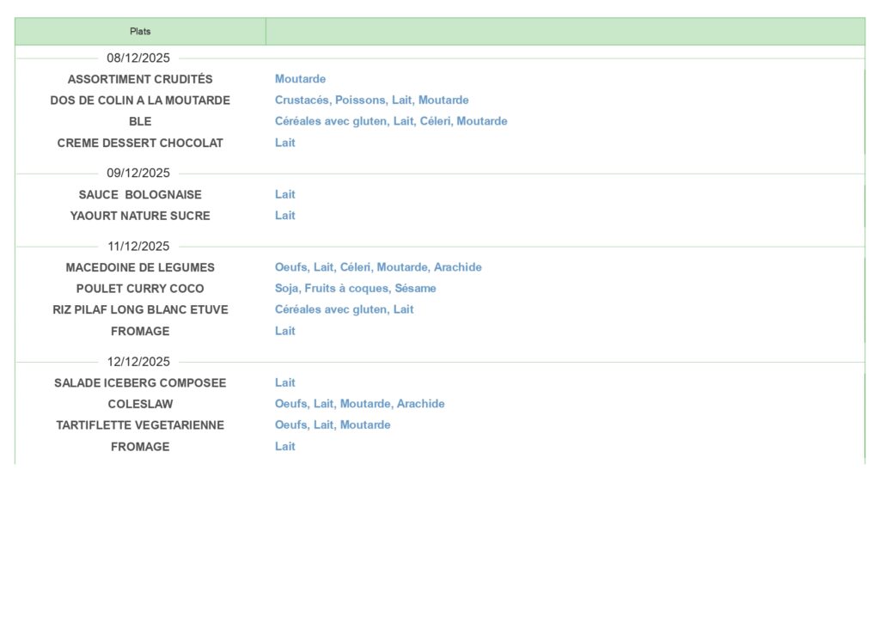Click Lait allergen beside YAOURT NATURE SUCRE

(x=284, y=216)
